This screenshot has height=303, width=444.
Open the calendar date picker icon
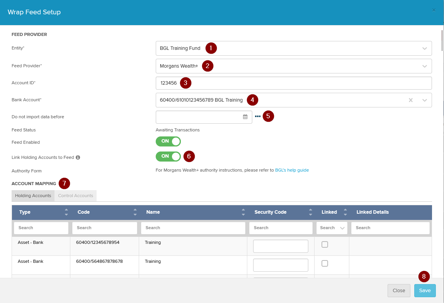click(x=245, y=117)
